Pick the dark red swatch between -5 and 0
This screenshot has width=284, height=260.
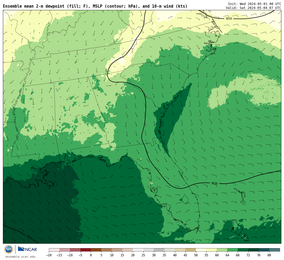pos(86,250)
